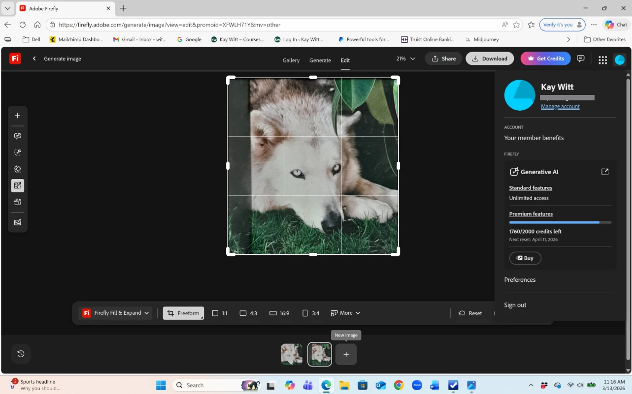Viewport: 632px width, 394px height.
Task: Open the history clock icon
Action: pos(21,354)
